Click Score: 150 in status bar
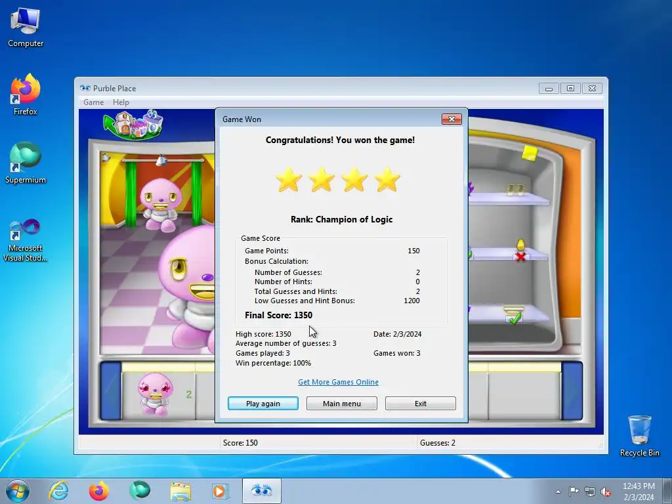The image size is (672, 504). click(240, 443)
